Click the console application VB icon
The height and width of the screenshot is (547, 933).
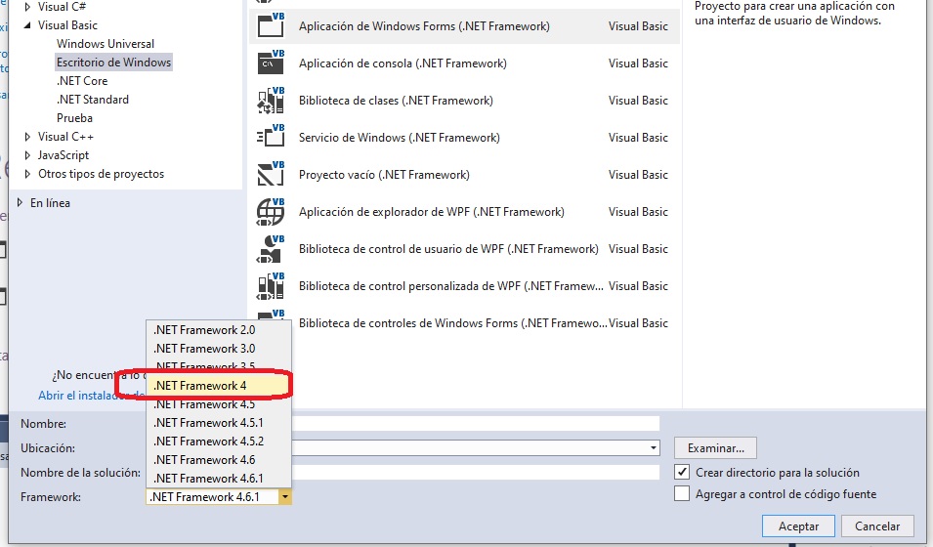click(271, 62)
